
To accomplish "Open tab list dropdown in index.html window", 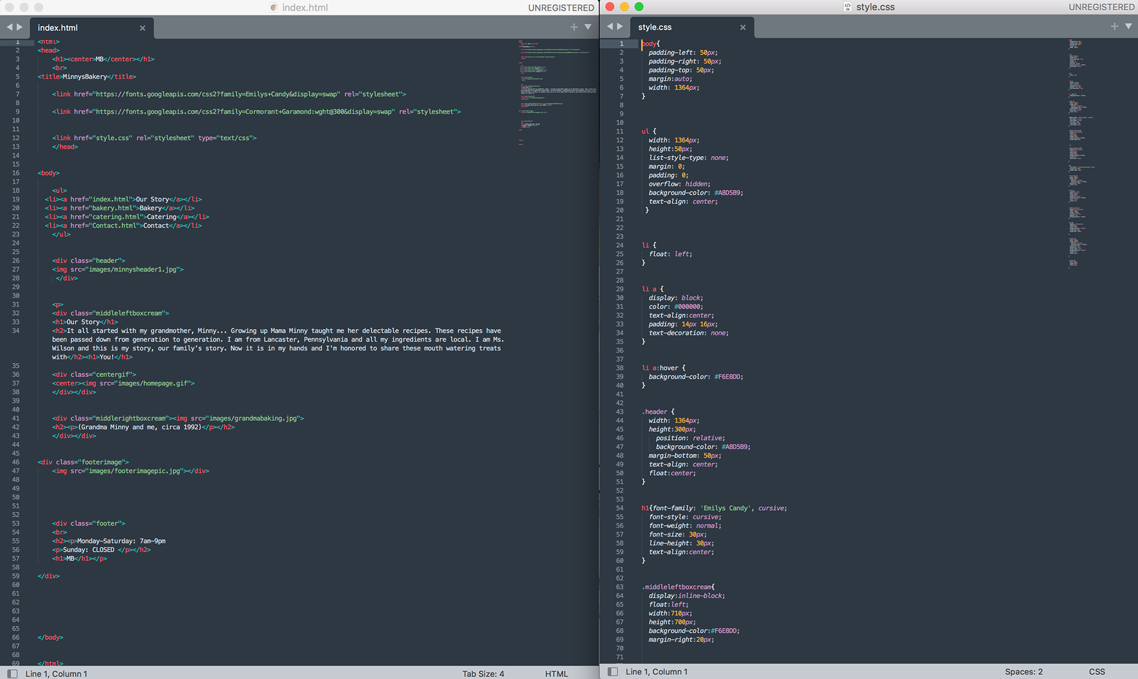I will tap(588, 27).
